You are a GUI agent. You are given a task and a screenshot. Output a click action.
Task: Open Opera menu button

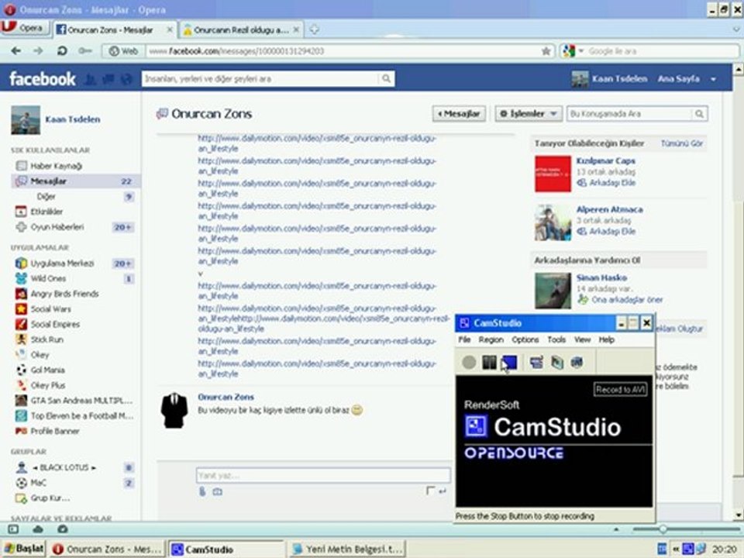24,28
